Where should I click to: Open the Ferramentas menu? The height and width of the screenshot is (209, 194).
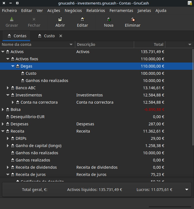[121, 11]
